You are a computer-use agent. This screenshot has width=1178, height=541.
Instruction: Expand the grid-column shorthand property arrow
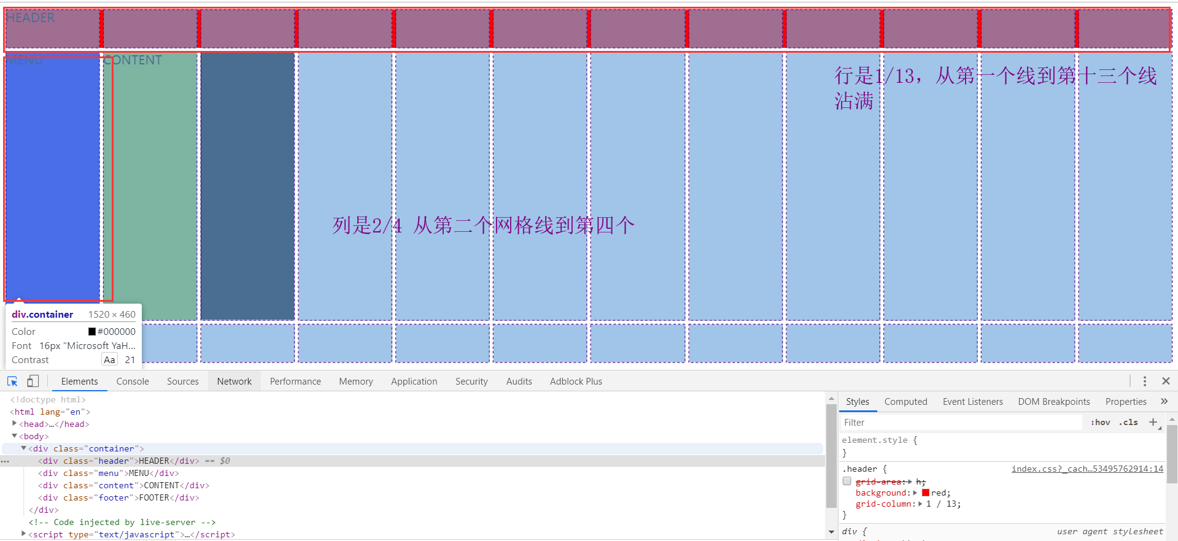click(x=920, y=504)
